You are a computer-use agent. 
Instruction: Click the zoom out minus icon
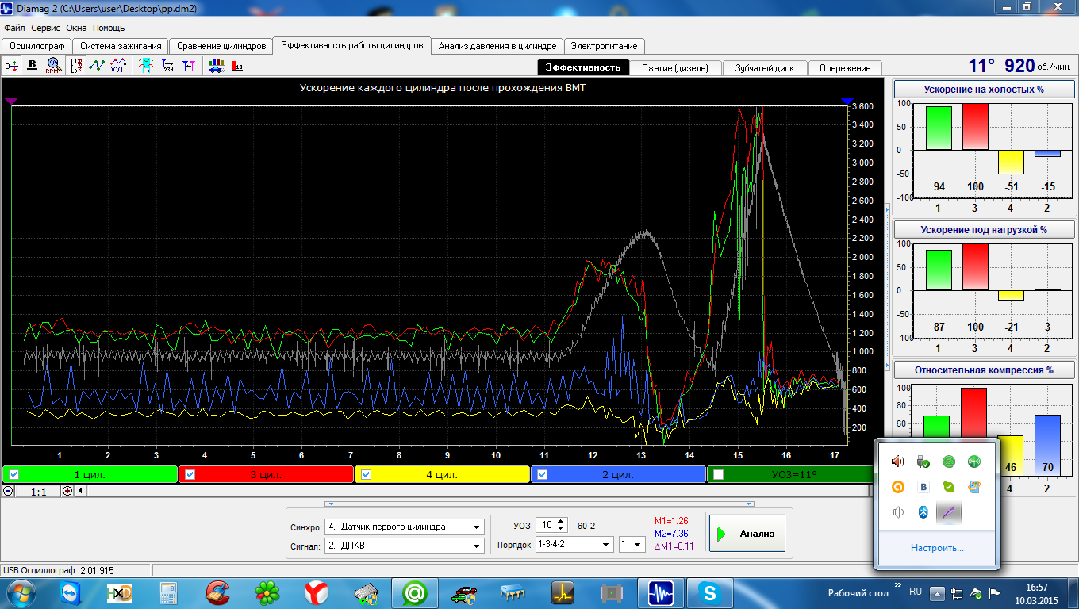[8, 491]
